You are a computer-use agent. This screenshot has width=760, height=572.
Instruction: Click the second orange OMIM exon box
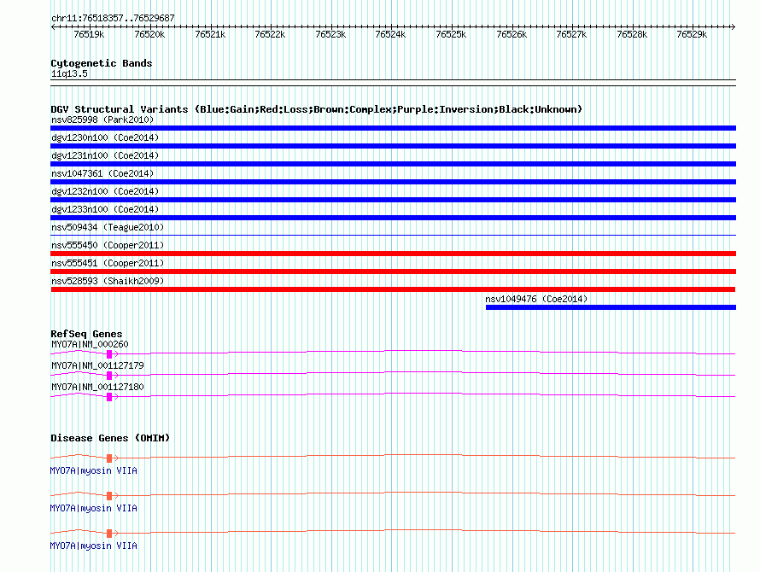coord(109,496)
